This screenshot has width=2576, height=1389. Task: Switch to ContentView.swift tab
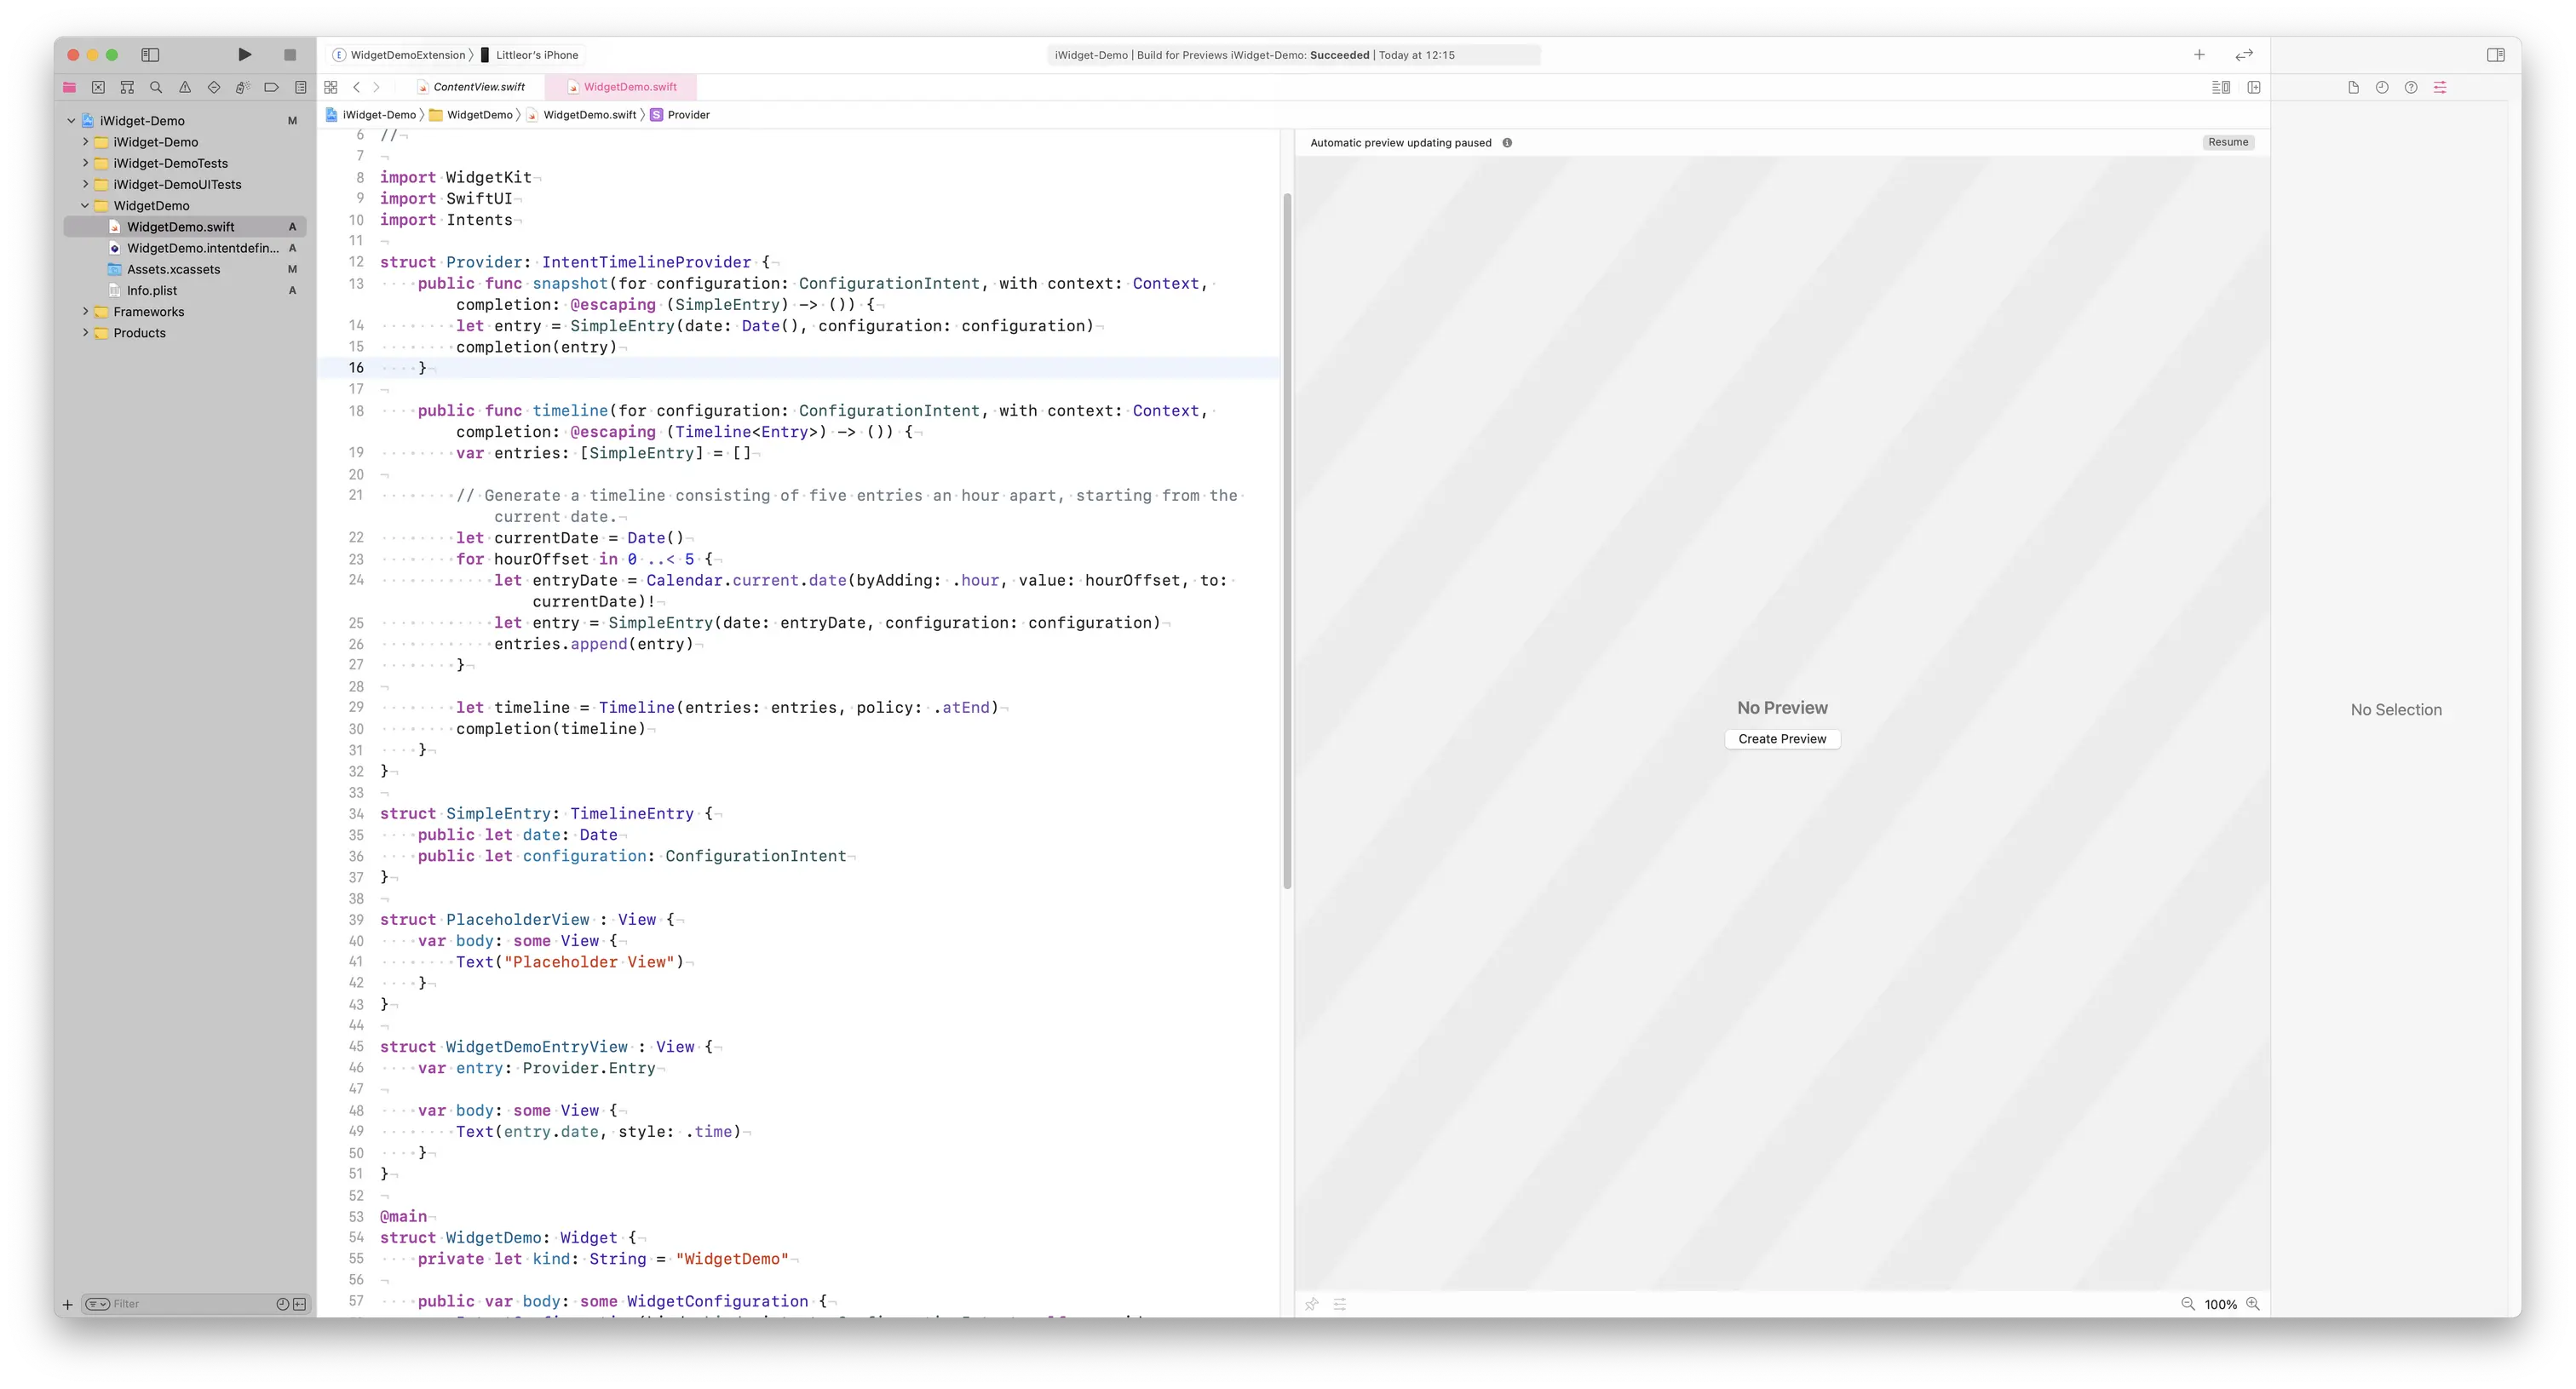478,87
